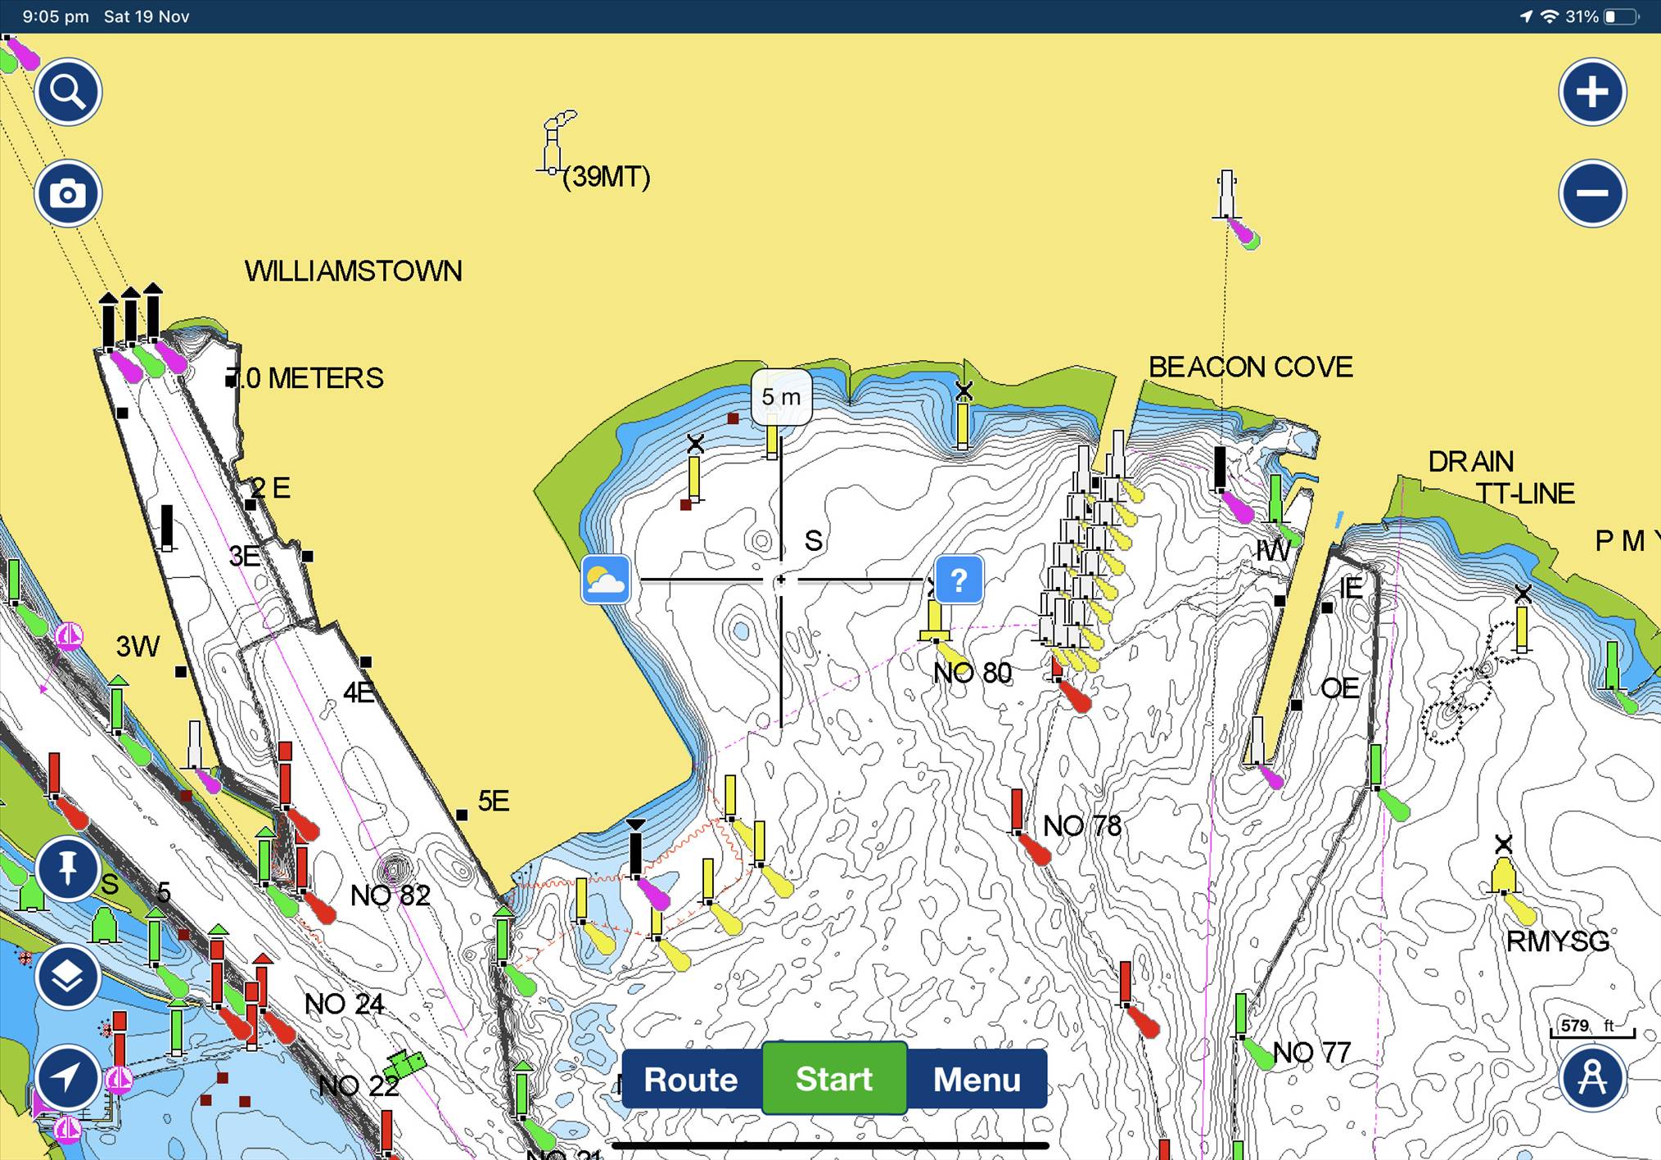
Task: Drop a pin marker on chart
Action: tap(68, 868)
